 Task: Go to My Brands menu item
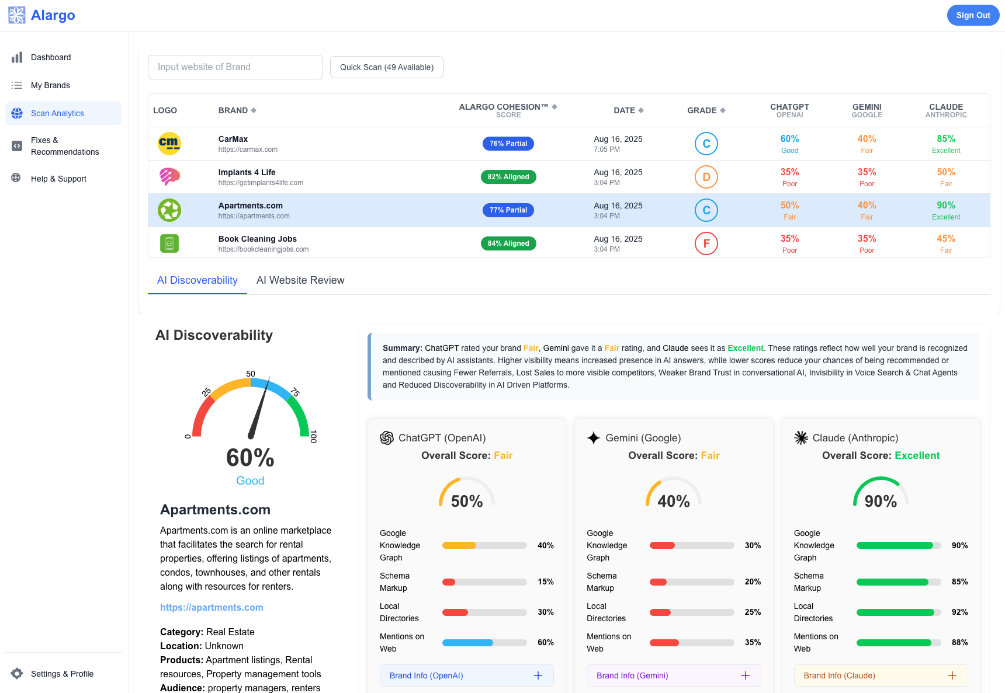(x=63, y=85)
